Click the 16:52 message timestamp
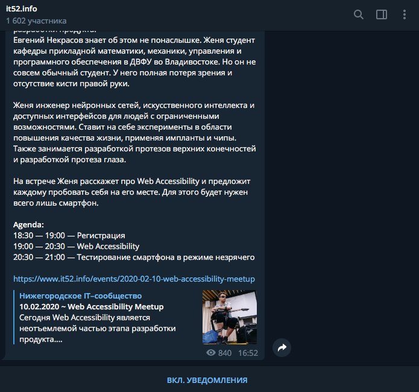This screenshot has height=392, width=419. pyautogui.click(x=248, y=353)
